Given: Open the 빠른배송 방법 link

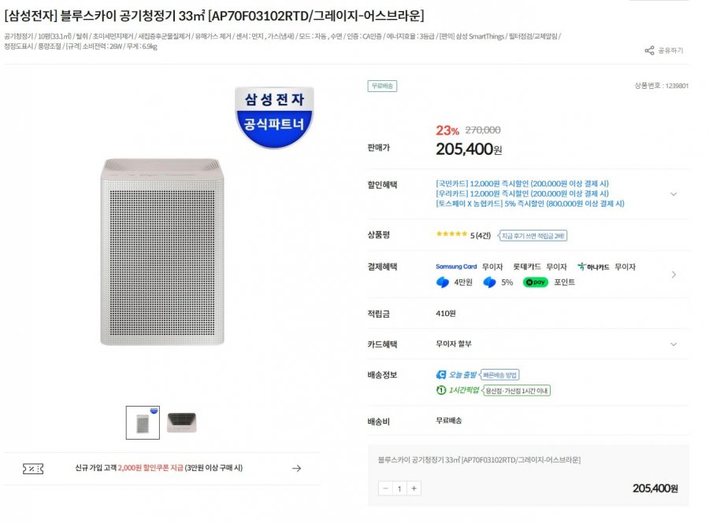Looking at the screenshot, I should (x=501, y=375).
